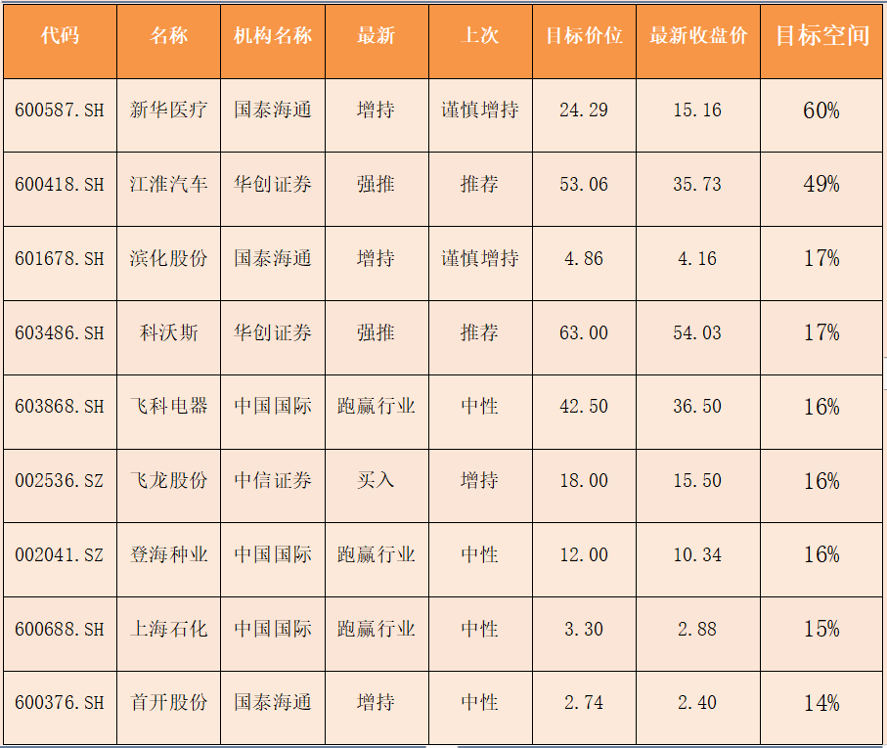
Task: Click the 新华医疗 name cell
Action: [169, 110]
